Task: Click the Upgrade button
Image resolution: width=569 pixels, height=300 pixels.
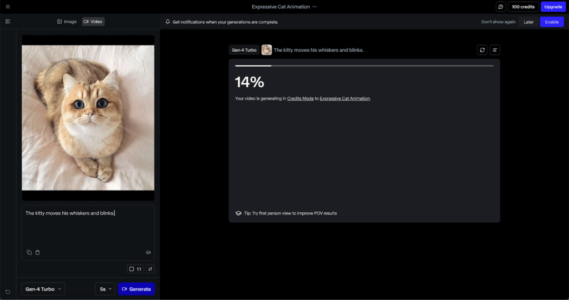Action: (x=553, y=7)
